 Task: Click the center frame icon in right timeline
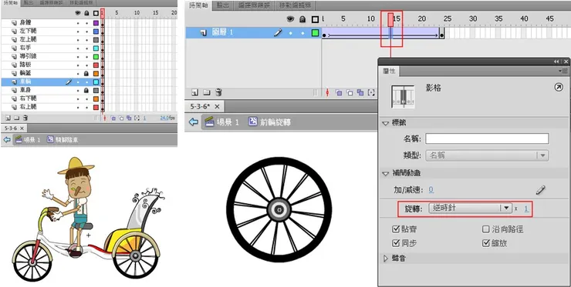(327, 92)
